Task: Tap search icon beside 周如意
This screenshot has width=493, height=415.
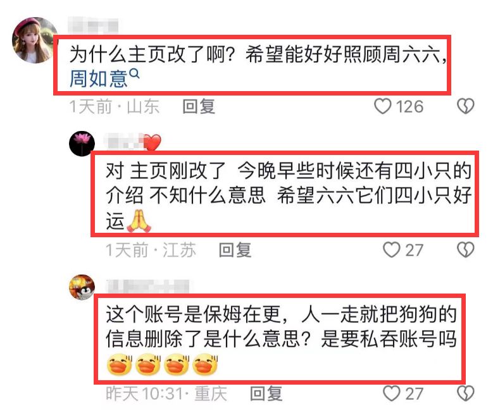Action: click(134, 73)
